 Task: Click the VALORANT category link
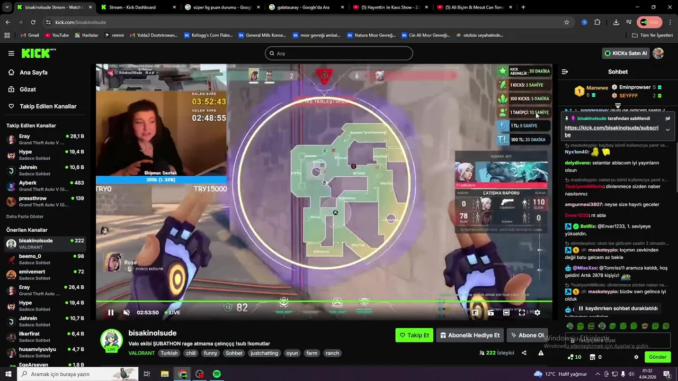click(x=141, y=353)
